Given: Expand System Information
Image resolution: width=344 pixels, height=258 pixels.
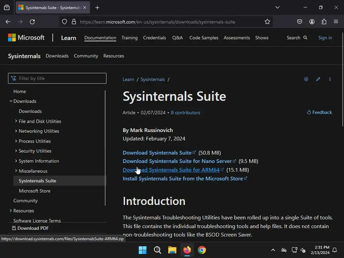Looking at the screenshot, I should coord(16,161).
